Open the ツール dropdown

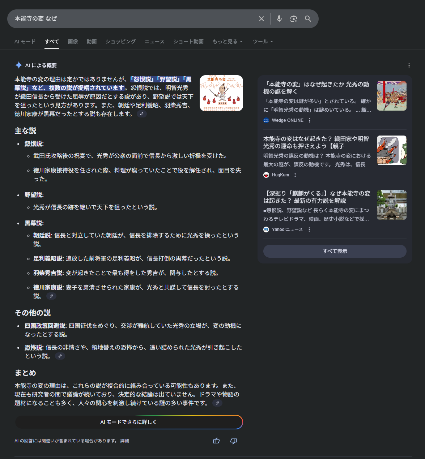(263, 42)
